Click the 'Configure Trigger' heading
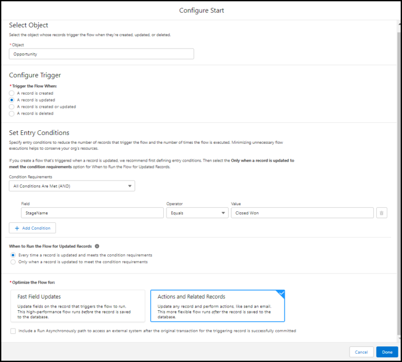This screenshot has height=362, width=402. [x=35, y=75]
